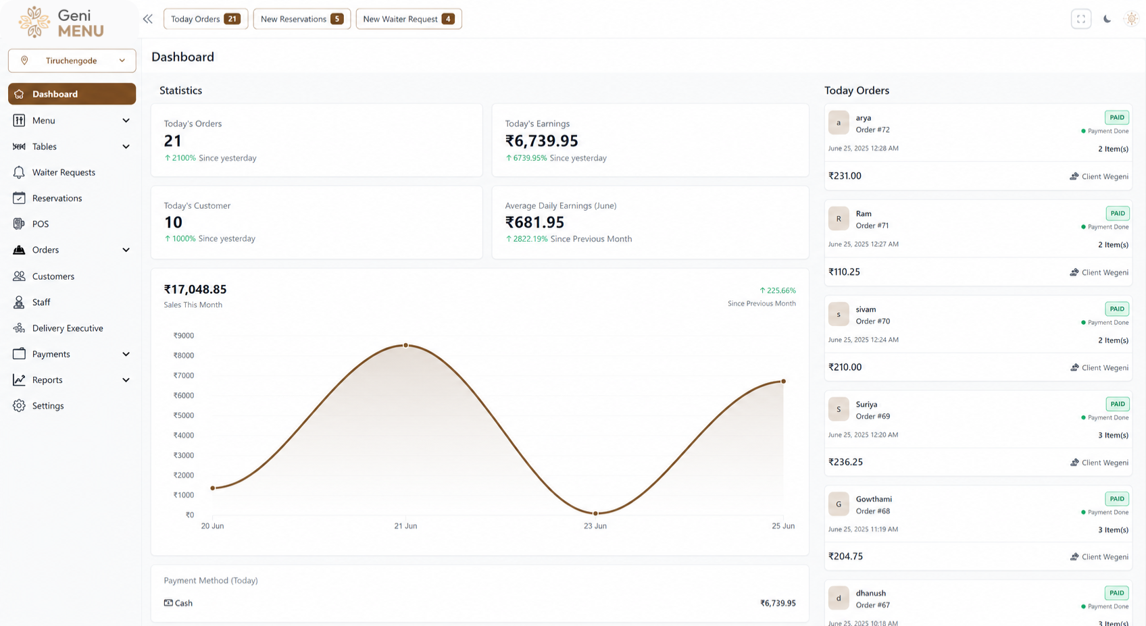Open arya Order #72 card
The image size is (1146, 626).
(978, 147)
